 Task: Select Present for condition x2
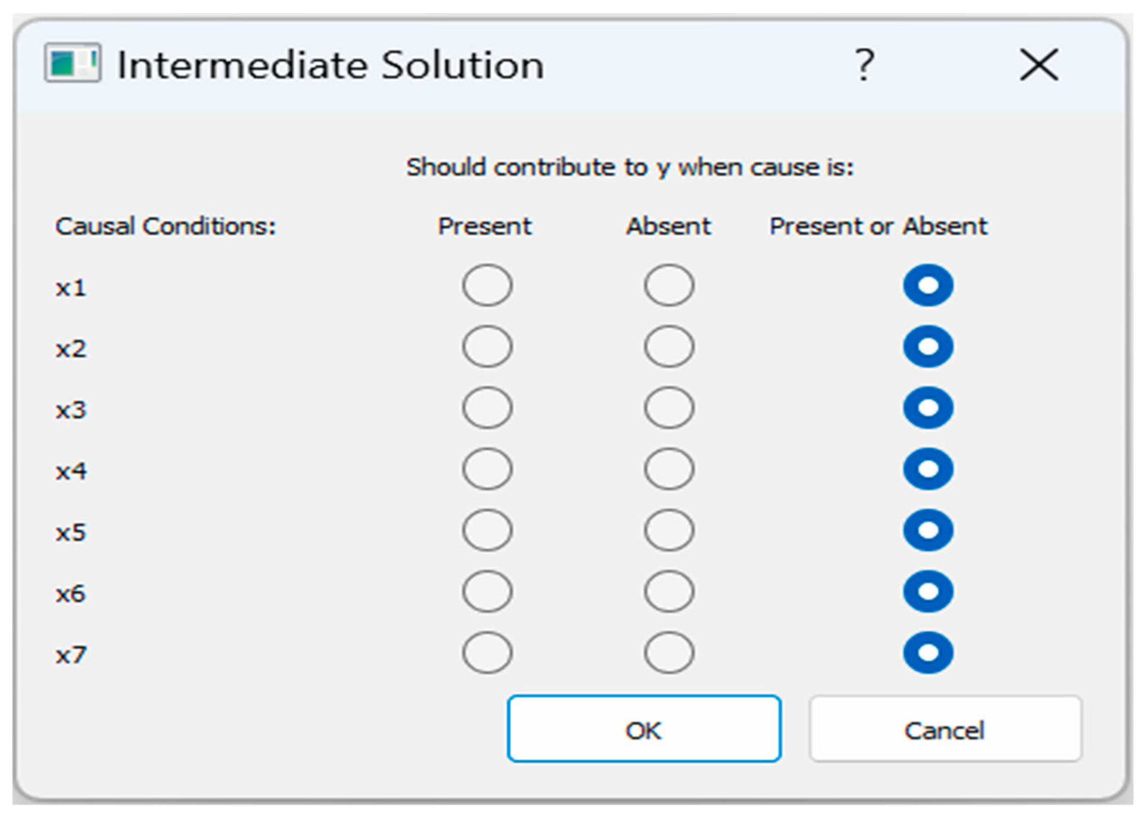click(x=487, y=347)
